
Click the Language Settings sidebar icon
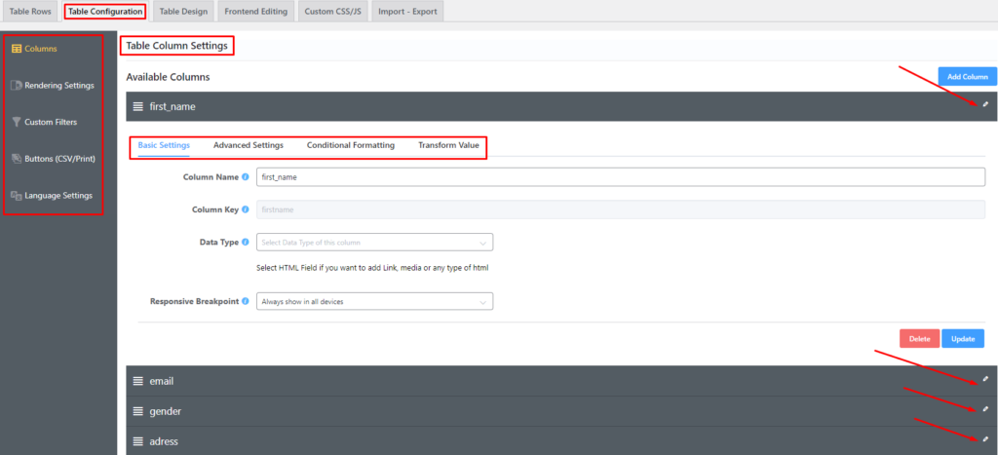click(x=17, y=196)
